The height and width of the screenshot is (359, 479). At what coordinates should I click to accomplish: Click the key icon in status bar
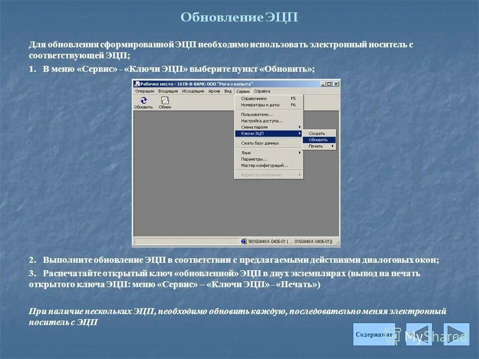pos(244,241)
